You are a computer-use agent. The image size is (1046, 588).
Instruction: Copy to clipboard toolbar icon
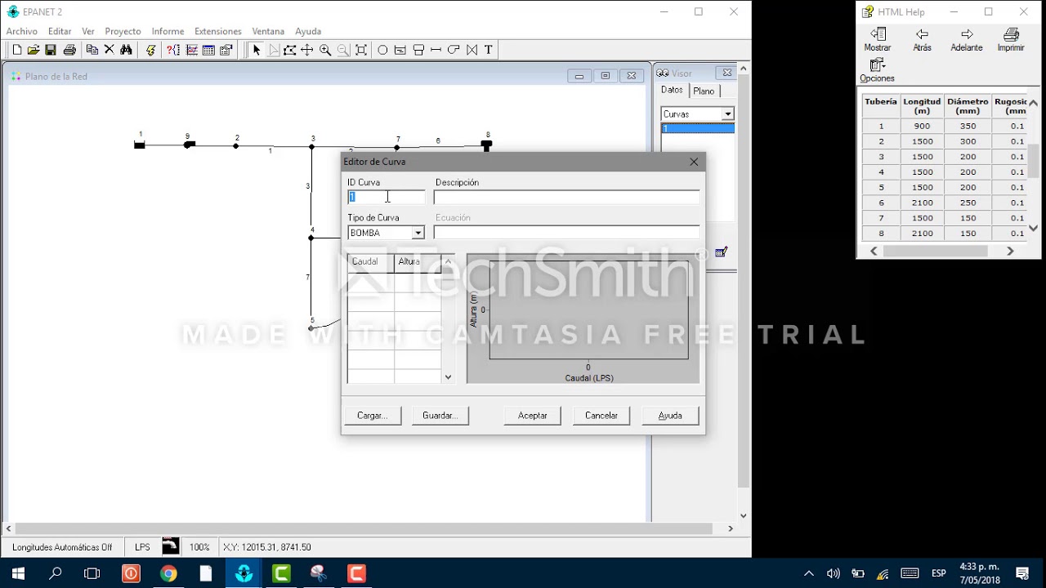[92, 50]
